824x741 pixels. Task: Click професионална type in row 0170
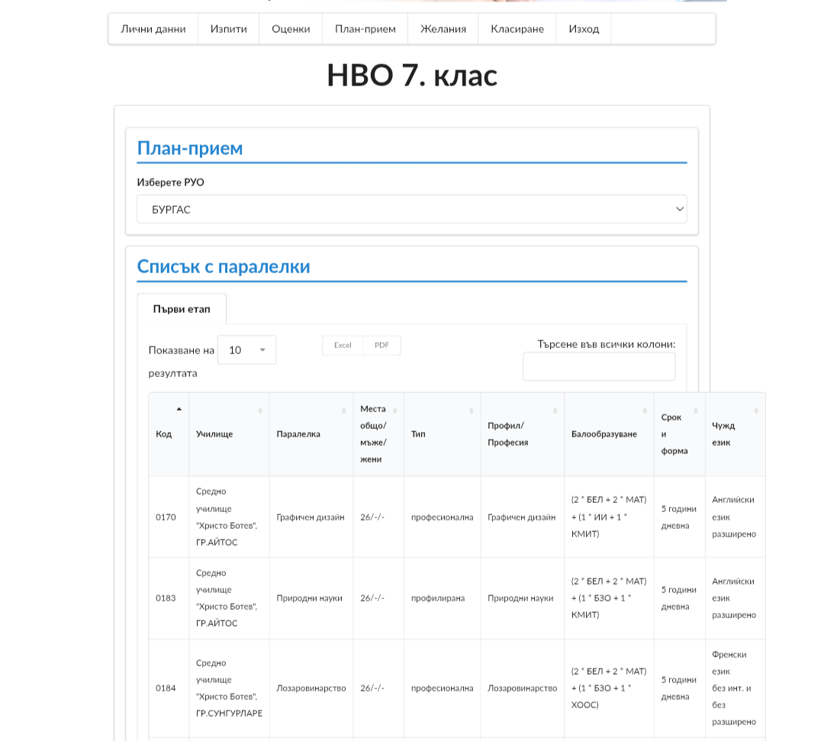coord(442,517)
